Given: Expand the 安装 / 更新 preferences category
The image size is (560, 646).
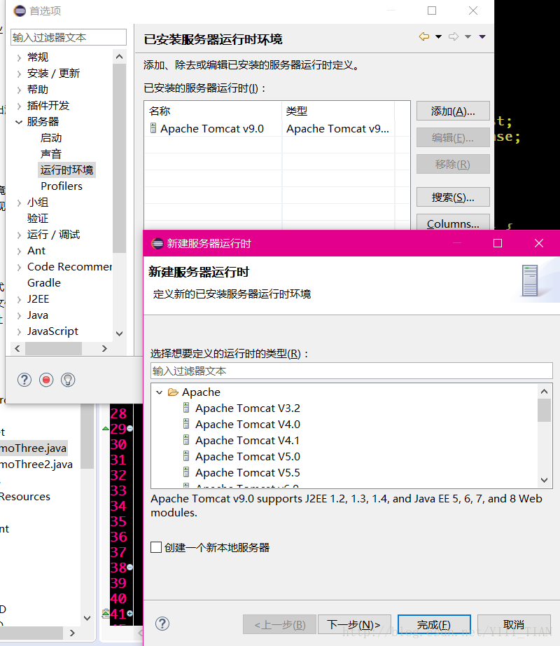Looking at the screenshot, I should point(19,74).
